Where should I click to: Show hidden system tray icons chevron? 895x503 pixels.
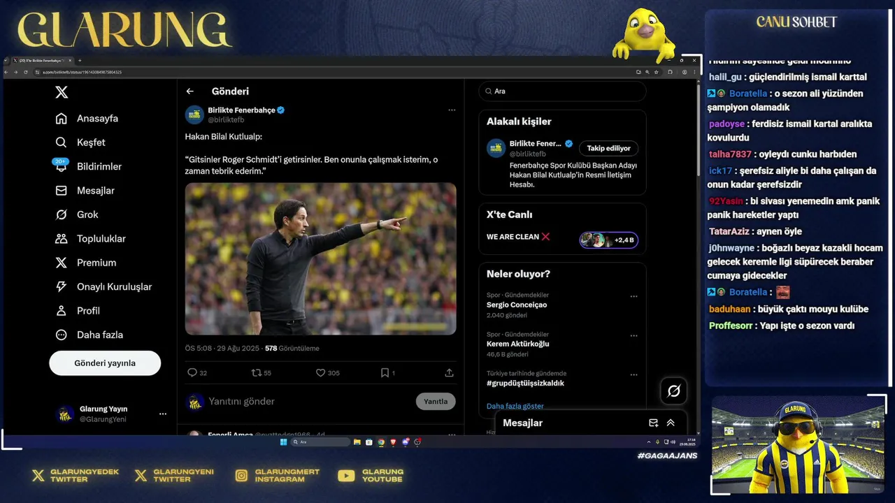(x=649, y=442)
